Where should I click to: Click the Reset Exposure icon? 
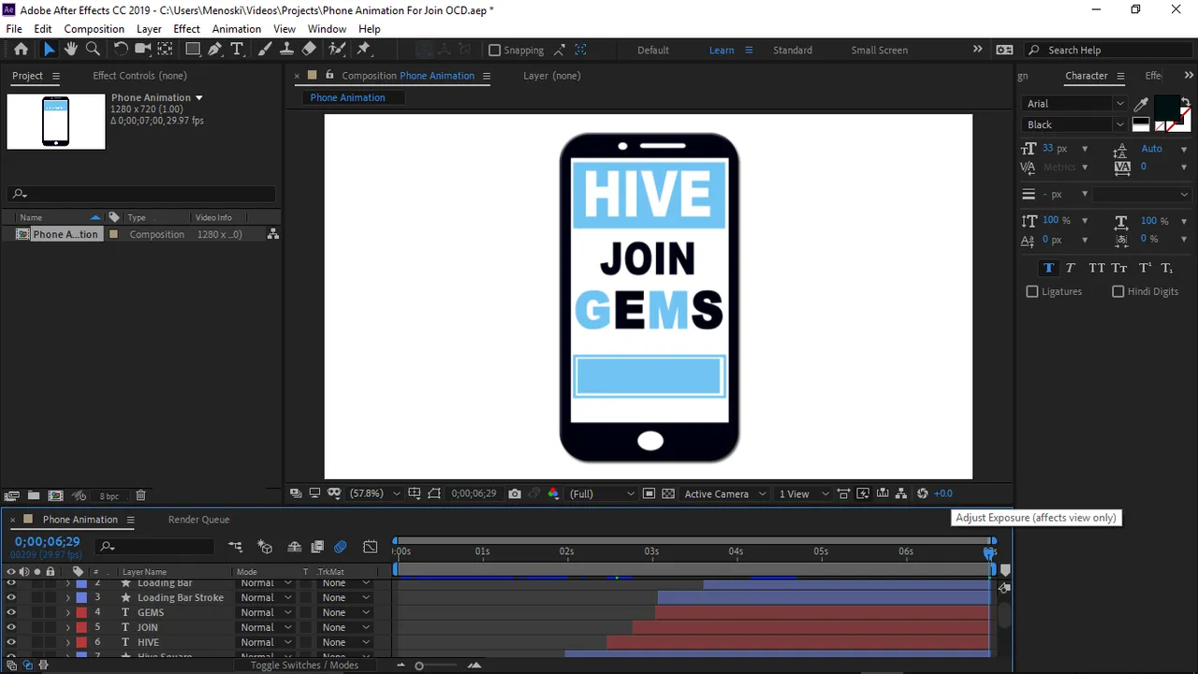(x=923, y=493)
